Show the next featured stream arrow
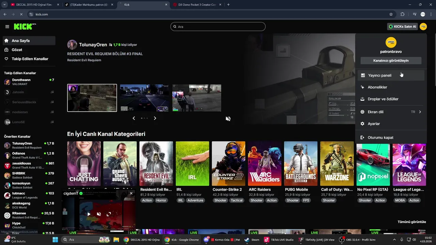Screen dimensions: 436x245 (155, 118)
